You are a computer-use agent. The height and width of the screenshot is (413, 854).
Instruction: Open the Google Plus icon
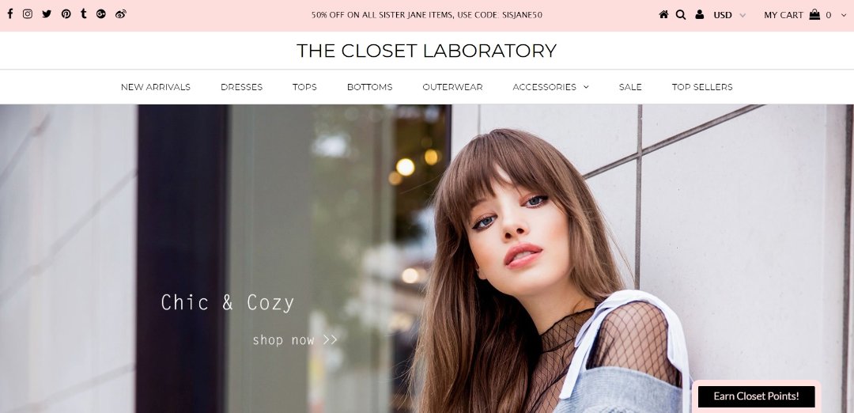100,14
